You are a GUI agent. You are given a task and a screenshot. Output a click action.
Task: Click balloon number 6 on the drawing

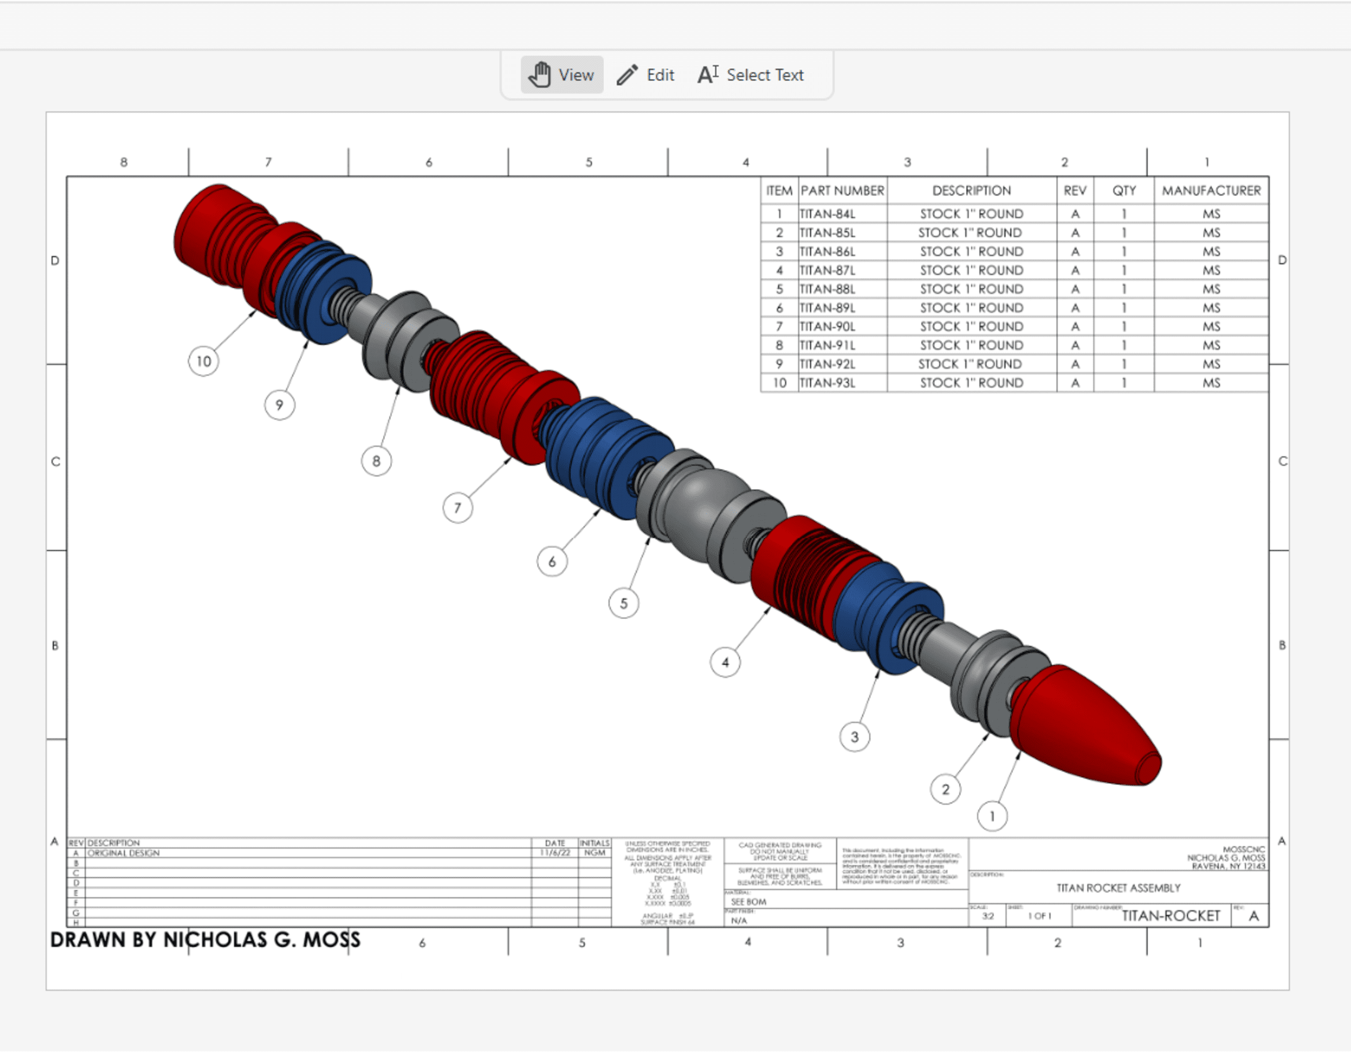(x=552, y=562)
